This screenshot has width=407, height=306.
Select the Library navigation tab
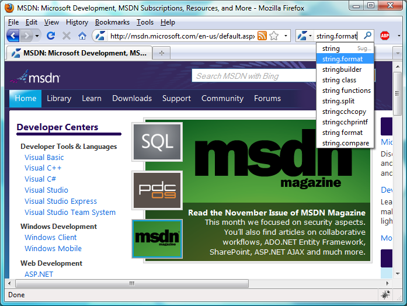click(59, 98)
